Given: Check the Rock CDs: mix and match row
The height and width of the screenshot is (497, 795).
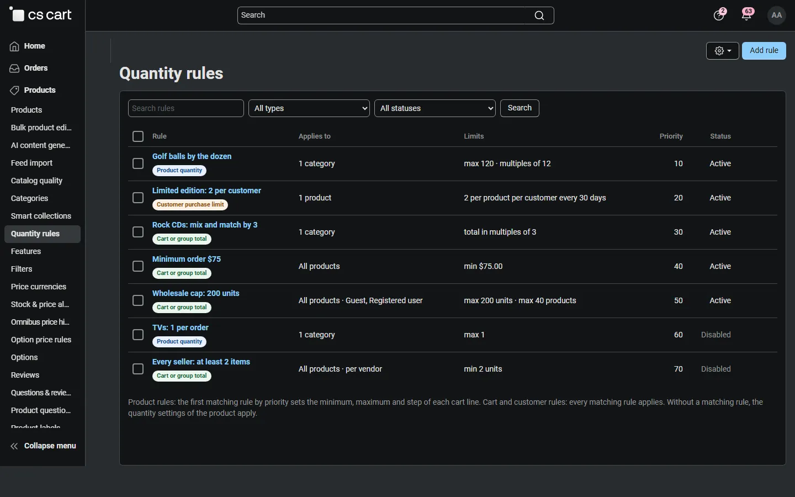Looking at the screenshot, I should (x=138, y=232).
